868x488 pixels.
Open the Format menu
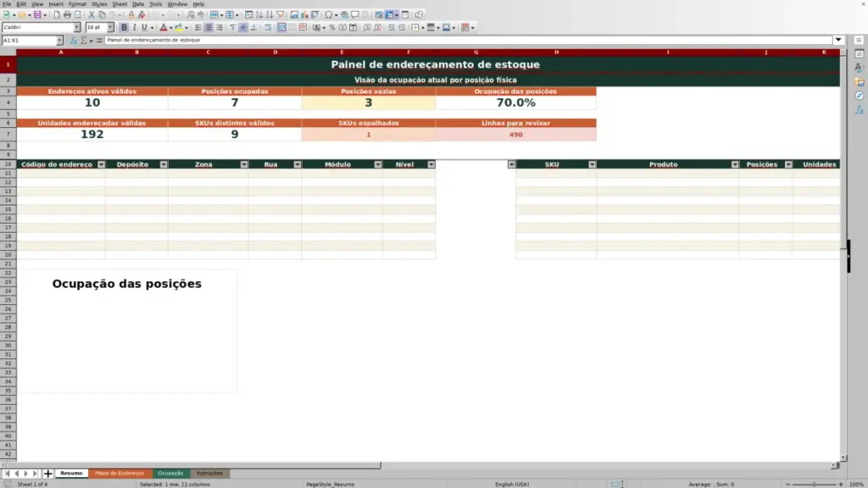(77, 4)
